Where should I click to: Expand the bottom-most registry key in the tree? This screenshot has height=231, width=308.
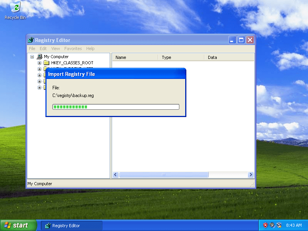(x=39, y=87)
